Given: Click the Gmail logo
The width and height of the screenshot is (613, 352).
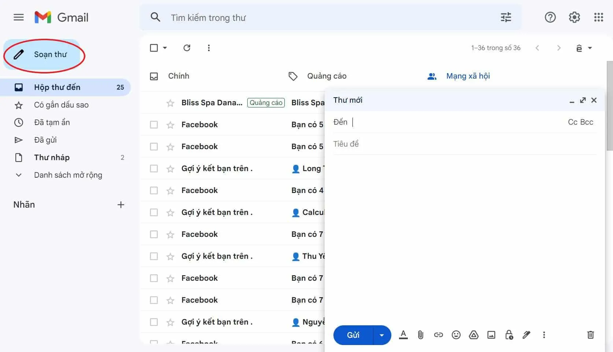Looking at the screenshot, I should point(61,17).
